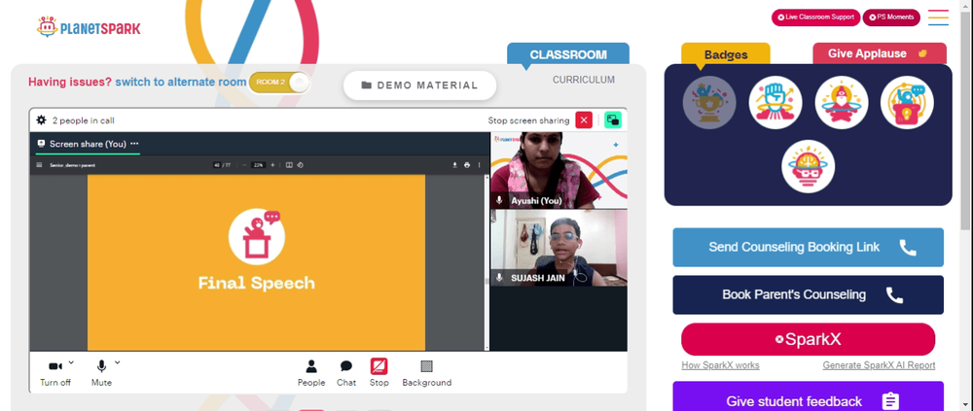
Task: Award the trophy badge
Action: coord(709,102)
